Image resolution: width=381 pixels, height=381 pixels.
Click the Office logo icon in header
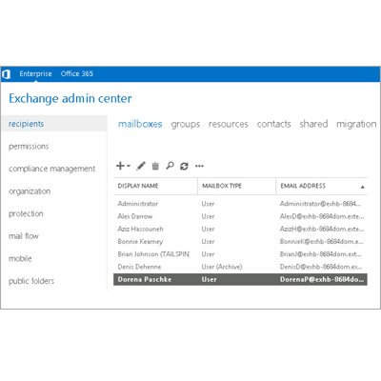coord(6,74)
